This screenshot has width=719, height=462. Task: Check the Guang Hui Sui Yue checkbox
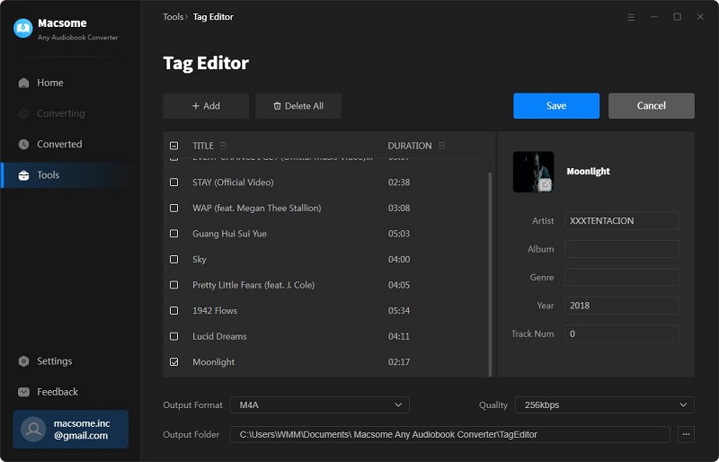tap(173, 234)
